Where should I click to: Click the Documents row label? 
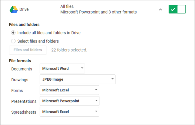click(x=22, y=69)
